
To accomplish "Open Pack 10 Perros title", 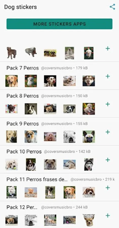I will pyautogui.click(x=24, y=152).
